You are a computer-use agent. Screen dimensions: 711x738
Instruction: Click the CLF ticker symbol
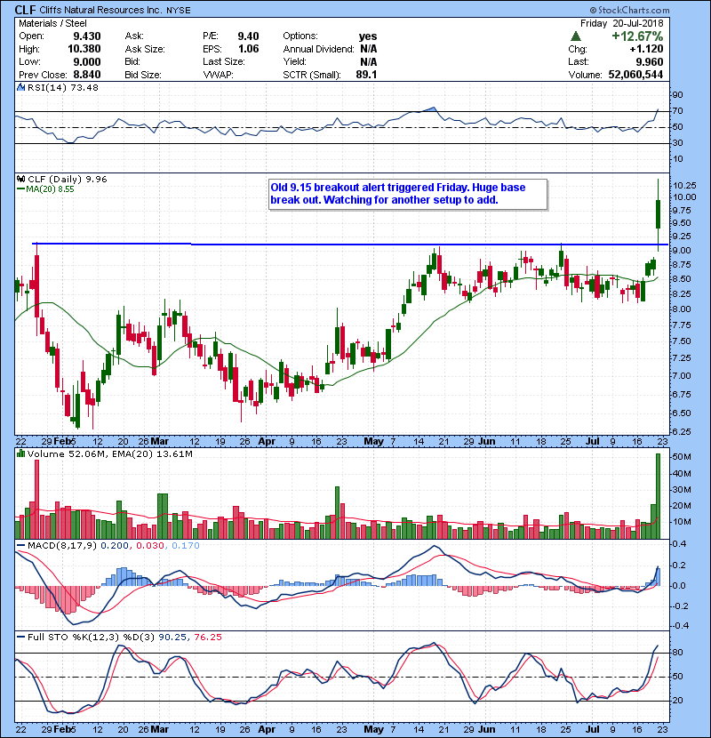[x=25, y=10]
